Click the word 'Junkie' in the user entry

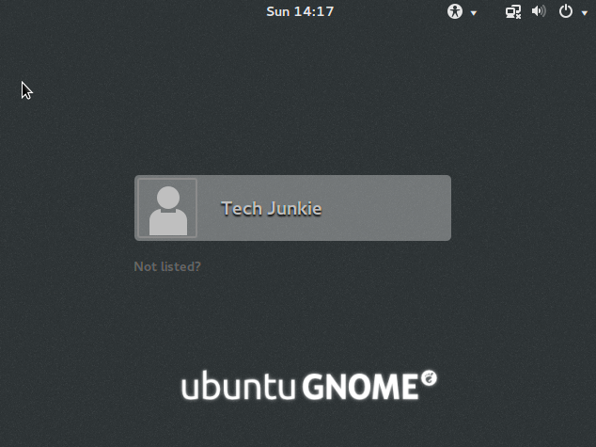click(x=294, y=209)
